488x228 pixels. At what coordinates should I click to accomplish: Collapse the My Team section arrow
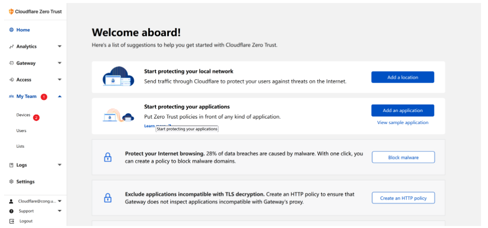[60, 96]
